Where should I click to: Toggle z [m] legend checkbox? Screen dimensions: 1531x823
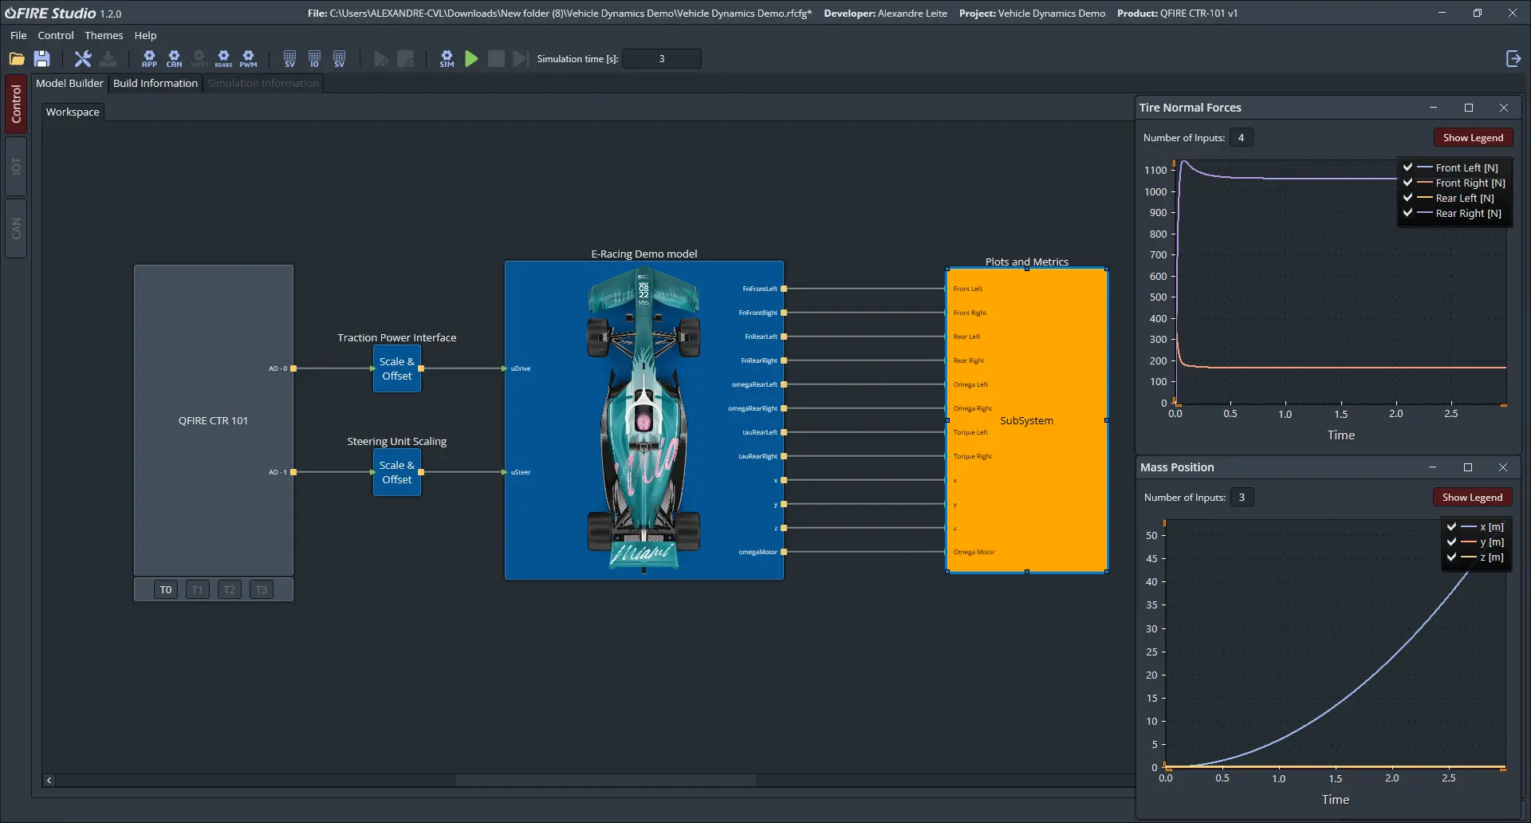[1452, 557]
